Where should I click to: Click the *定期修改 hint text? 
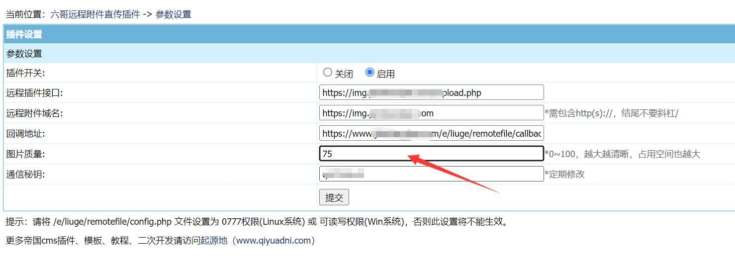pyautogui.click(x=565, y=175)
